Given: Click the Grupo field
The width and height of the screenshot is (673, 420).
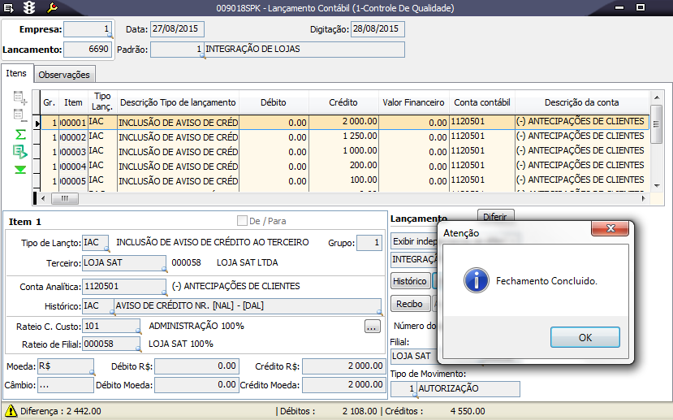Looking at the screenshot, I should click(369, 243).
